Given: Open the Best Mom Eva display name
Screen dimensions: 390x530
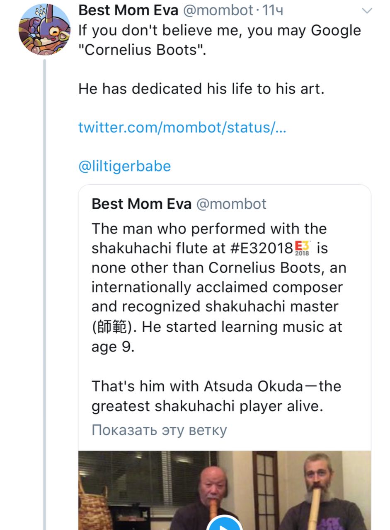Looking at the screenshot, I should point(128,11).
